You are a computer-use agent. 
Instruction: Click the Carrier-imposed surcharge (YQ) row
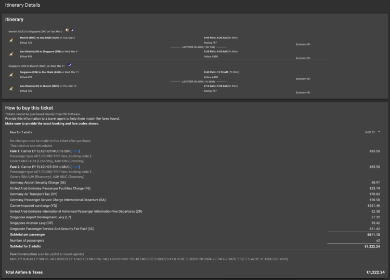pos(195,206)
